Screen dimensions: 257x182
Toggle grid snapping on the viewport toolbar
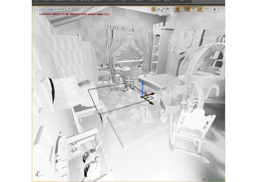(x=177, y=9)
